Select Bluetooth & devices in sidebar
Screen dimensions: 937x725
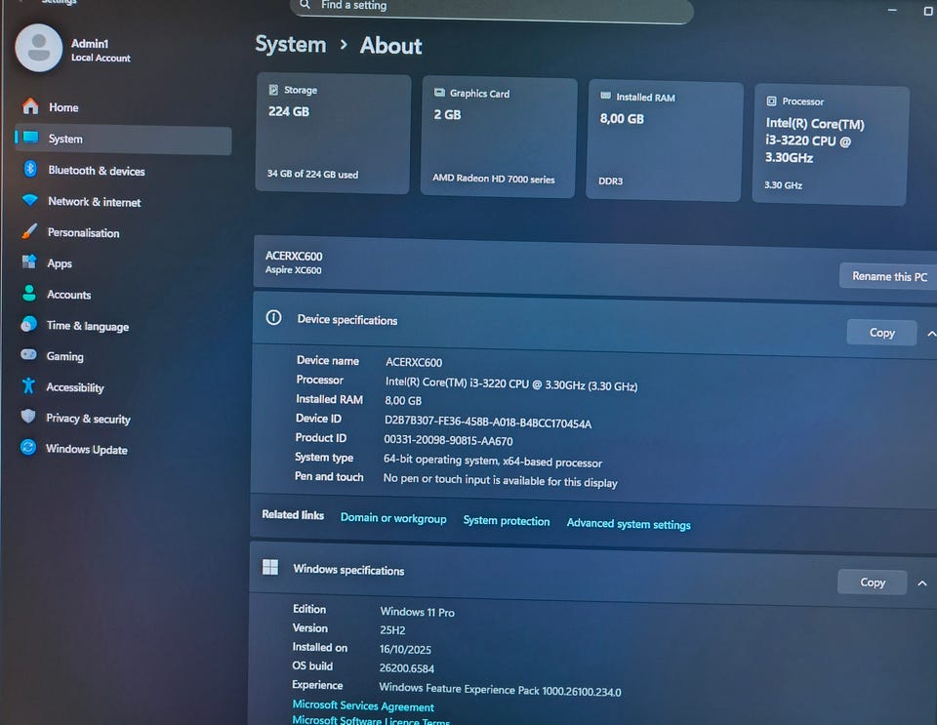click(x=123, y=170)
